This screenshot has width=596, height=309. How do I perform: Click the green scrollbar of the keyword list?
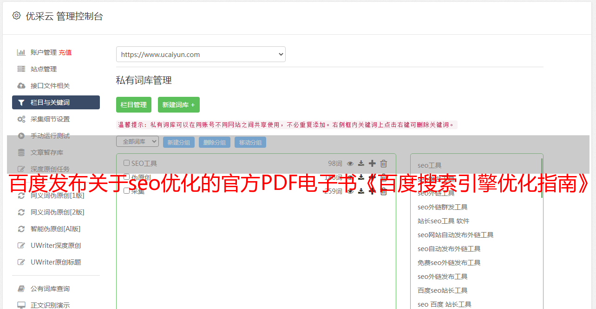(542, 178)
